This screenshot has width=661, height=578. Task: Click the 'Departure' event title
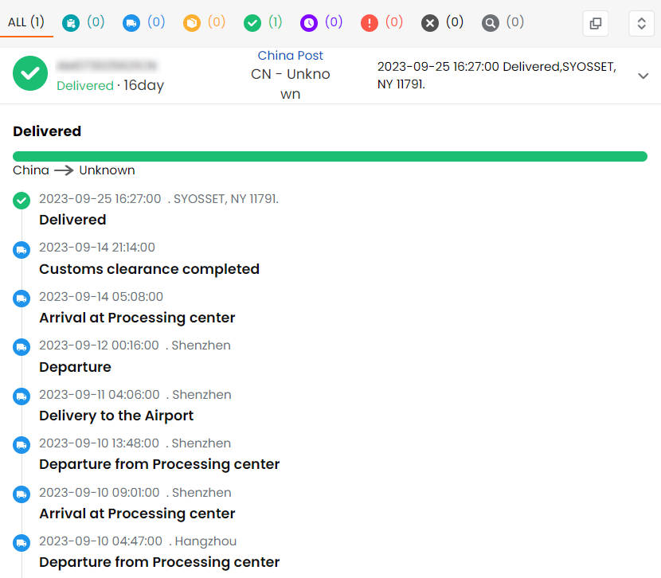pos(75,366)
